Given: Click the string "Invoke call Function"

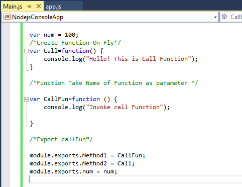Looking at the screenshot, I should click(x=125, y=107).
